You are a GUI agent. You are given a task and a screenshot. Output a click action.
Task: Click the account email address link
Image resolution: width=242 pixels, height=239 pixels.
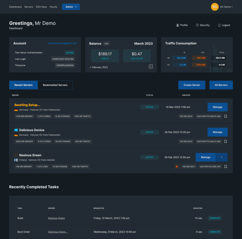tap(62, 43)
